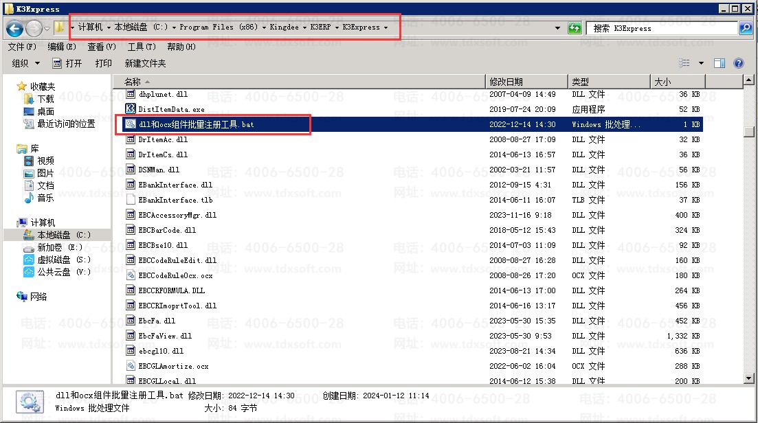The image size is (758, 423).
Task: Sort by the 类型 column header
Action: pyautogui.click(x=609, y=82)
